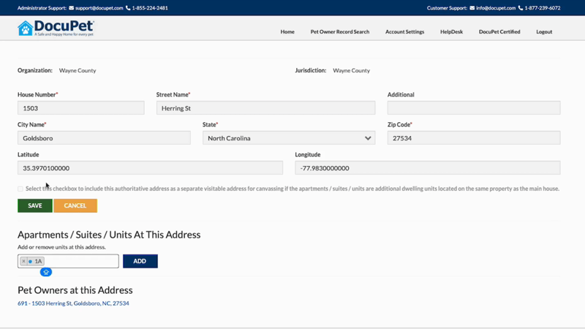Screen dimensions: 585x329
Task: Click Jurisdiction value Wayne County
Action: 352,70
